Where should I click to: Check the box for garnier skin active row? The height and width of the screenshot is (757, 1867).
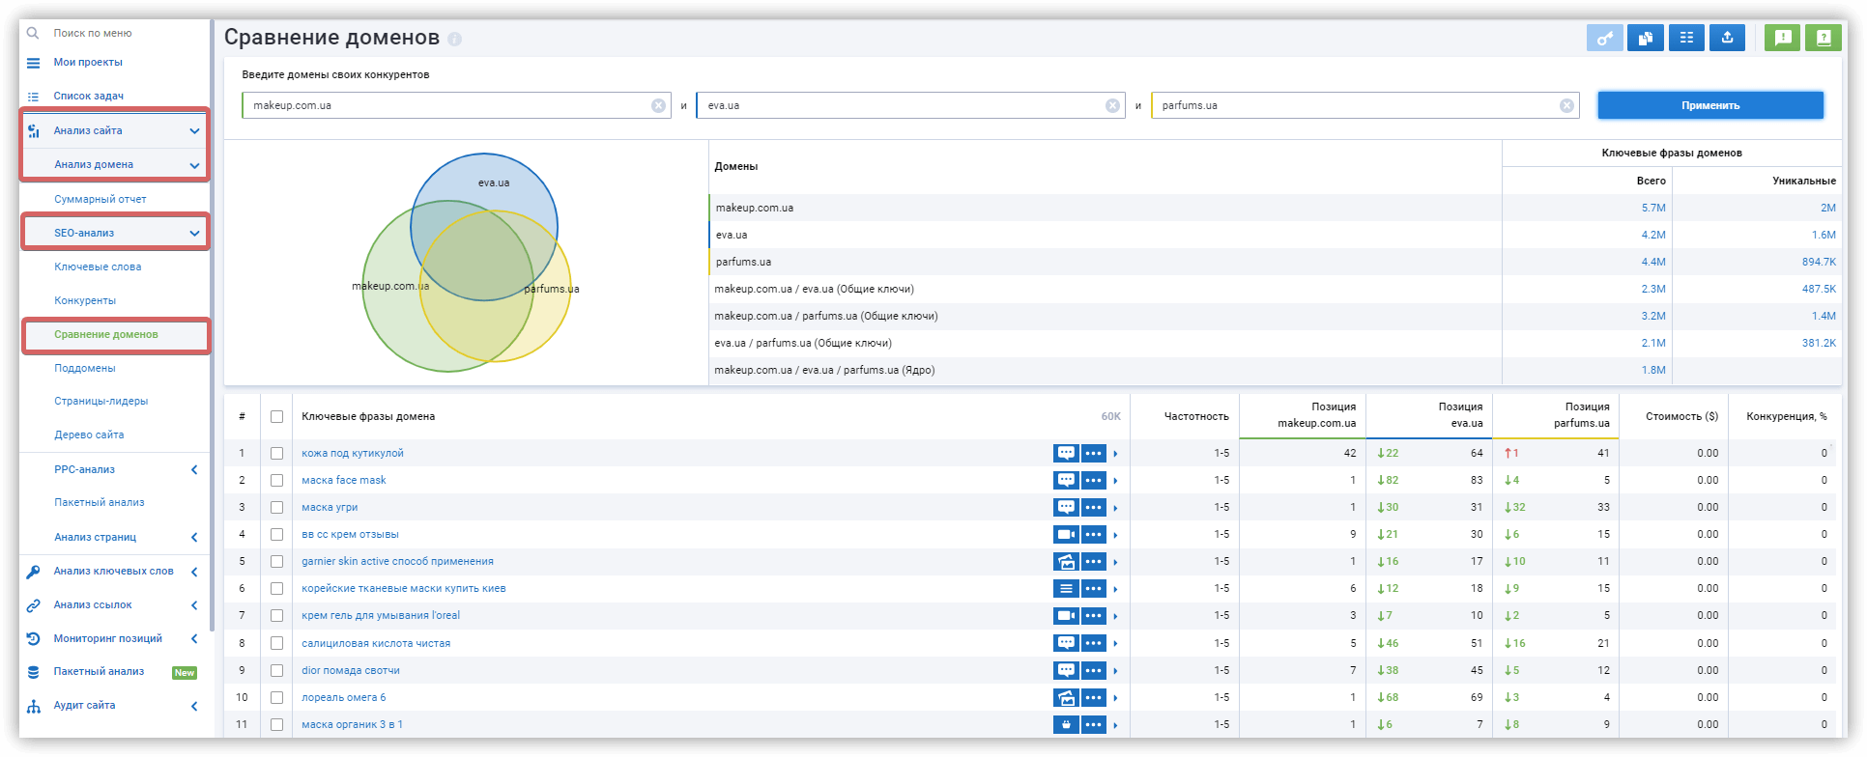tap(277, 561)
